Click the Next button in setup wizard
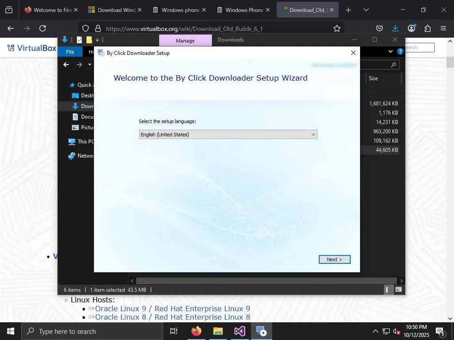 coord(334,259)
